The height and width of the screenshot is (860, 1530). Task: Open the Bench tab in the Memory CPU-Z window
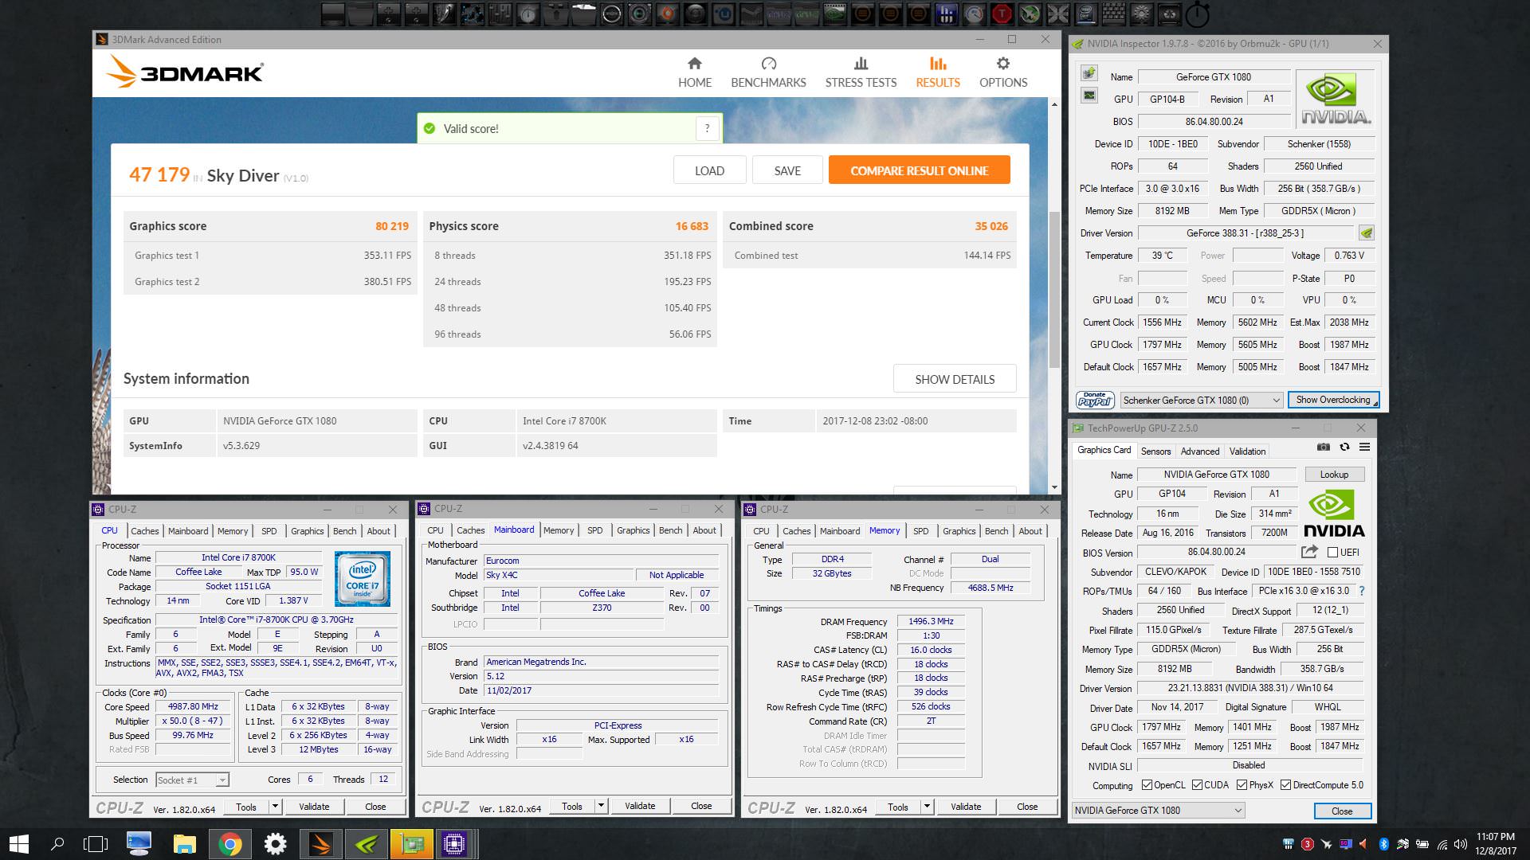pos(996,531)
